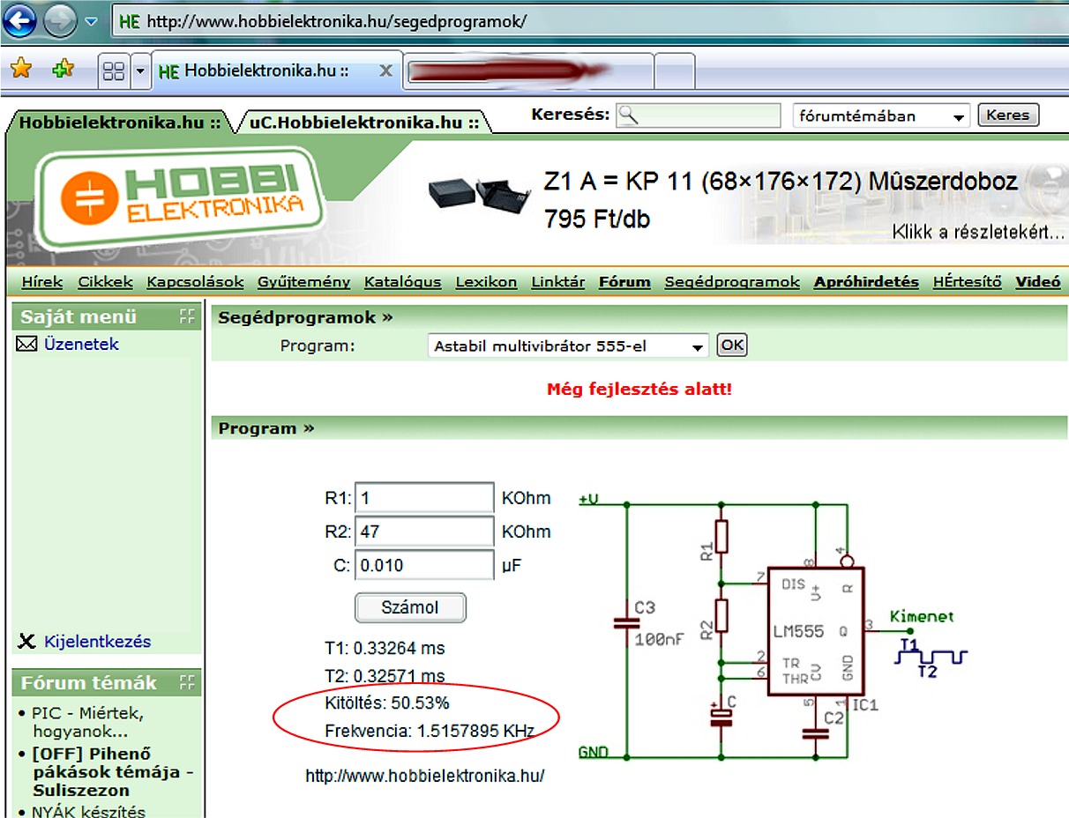The width and height of the screenshot is (1069, 818).
Task: Click the T1: 0.33264 ms result
Action: click(385, 648)
